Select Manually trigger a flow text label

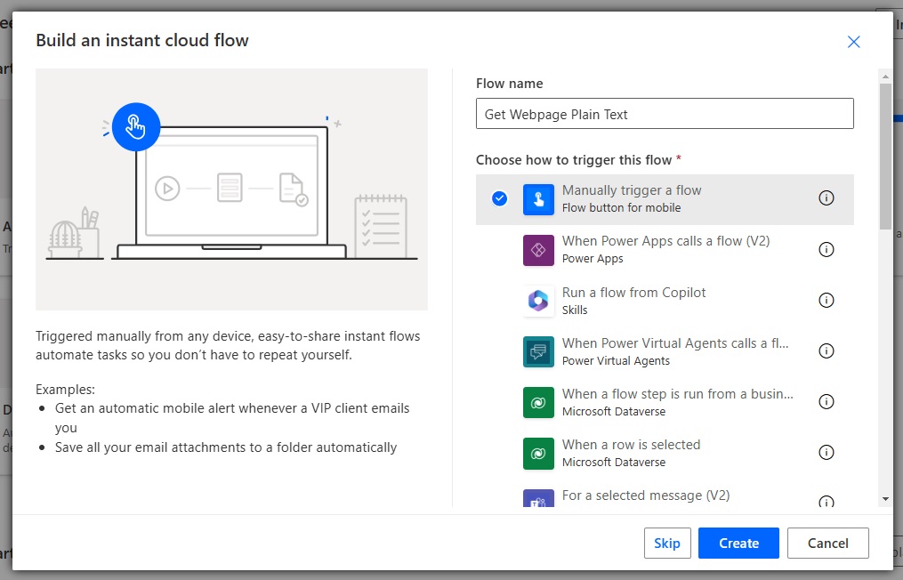tap(631, 190)
